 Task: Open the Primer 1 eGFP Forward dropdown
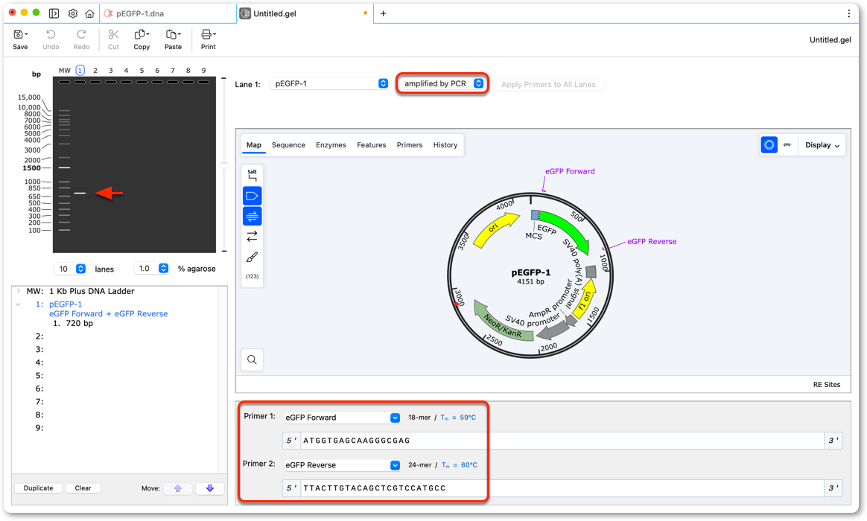[343, 418]
